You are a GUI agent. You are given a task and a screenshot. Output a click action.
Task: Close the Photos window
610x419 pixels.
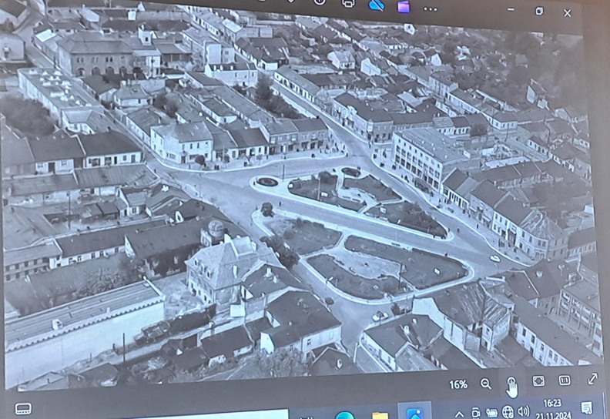coord(567,13)
